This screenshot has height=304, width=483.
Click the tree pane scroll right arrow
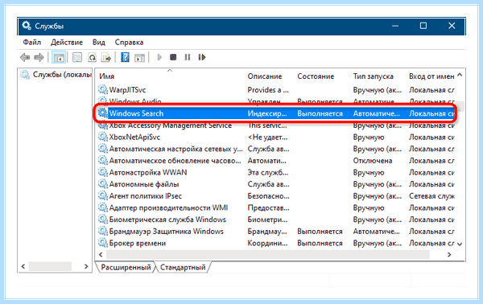click(86, 266)
